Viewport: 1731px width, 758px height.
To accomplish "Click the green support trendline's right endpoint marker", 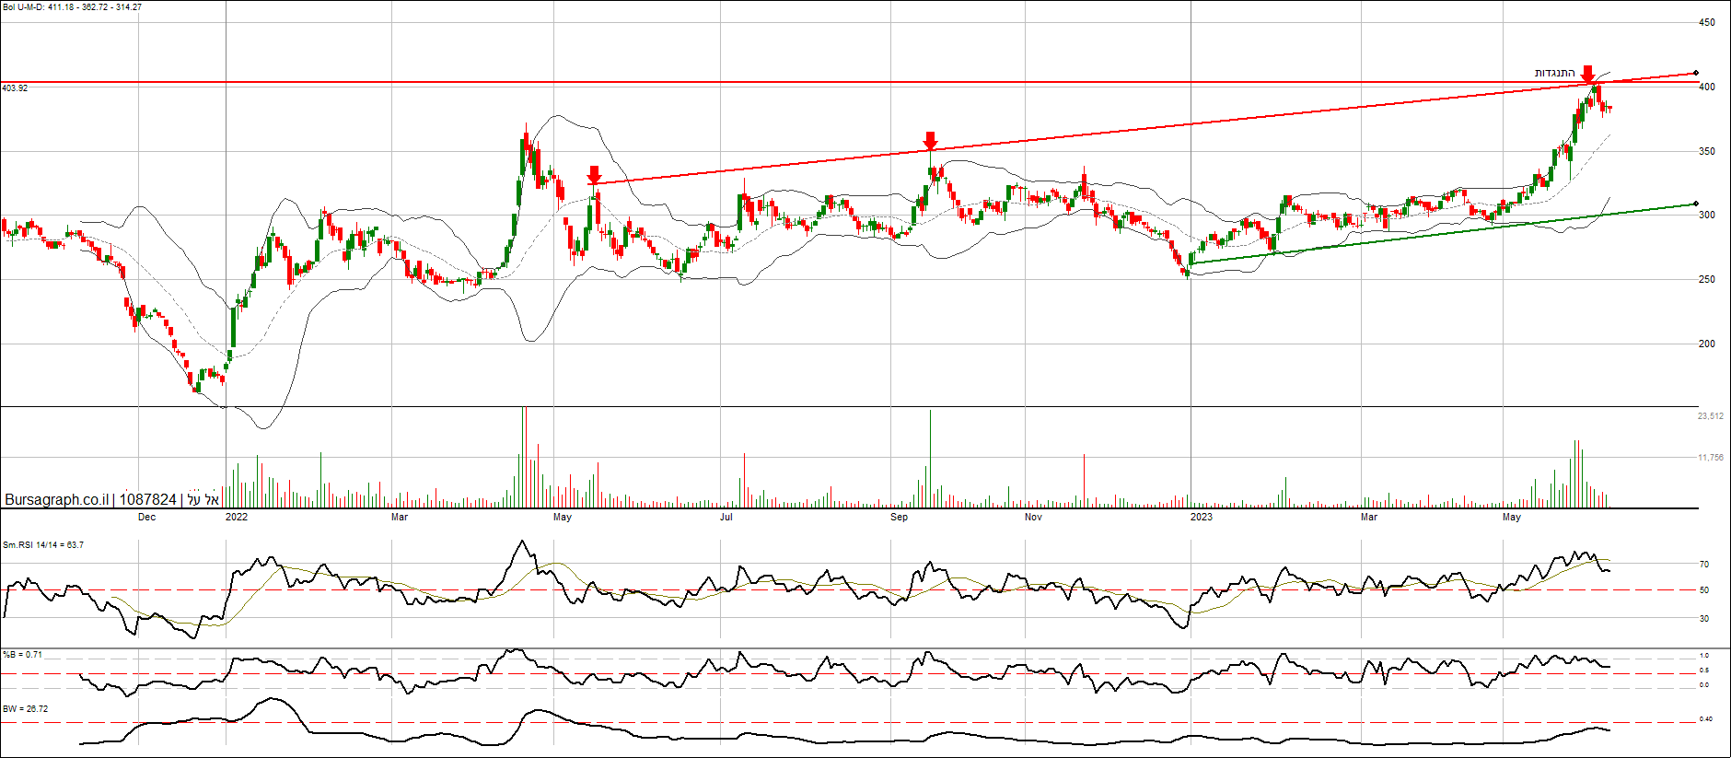I will pyautogui.click(x=1696, y=204).
